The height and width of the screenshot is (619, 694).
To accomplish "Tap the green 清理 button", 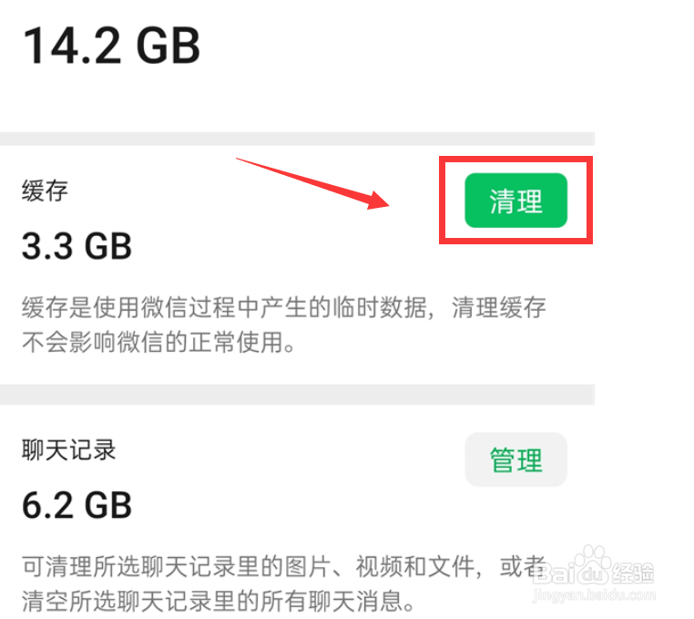I will pos(515,201).
